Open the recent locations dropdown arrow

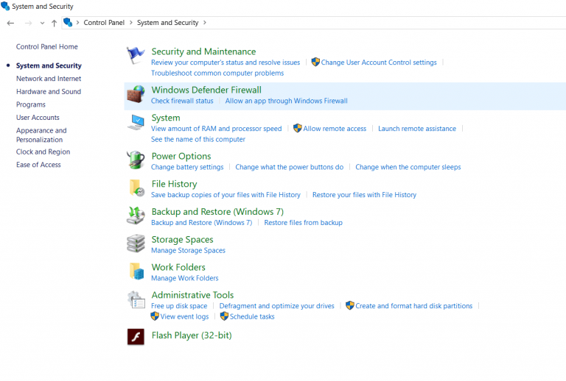coord(42,23)
